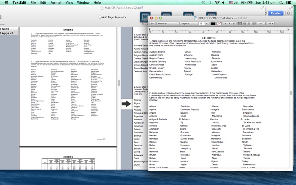Click the Time Machine menu bar icon
The height and width of the screenshot is (185, 296).
[x=203, y=3]
